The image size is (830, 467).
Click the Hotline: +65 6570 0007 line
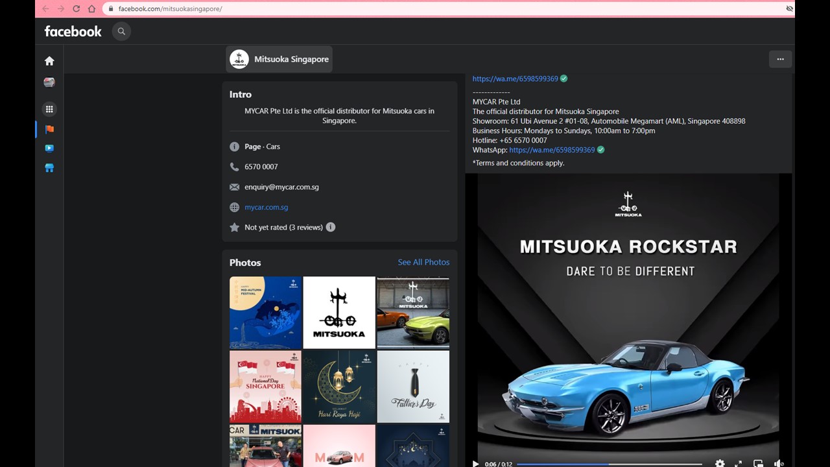tap(510, 140)
